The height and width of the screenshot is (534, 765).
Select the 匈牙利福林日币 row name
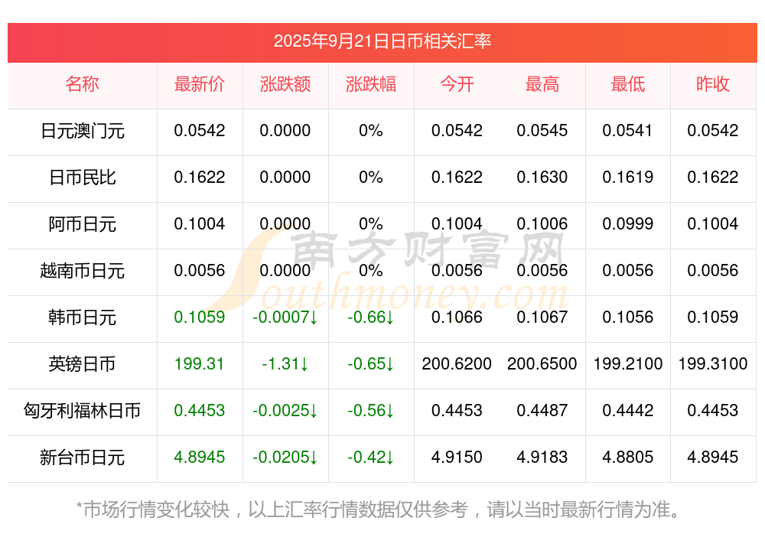[82, 411]
